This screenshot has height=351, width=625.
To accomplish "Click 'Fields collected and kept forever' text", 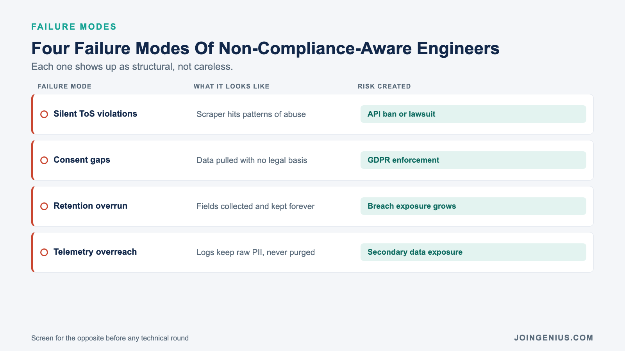I will coord(255,206).
